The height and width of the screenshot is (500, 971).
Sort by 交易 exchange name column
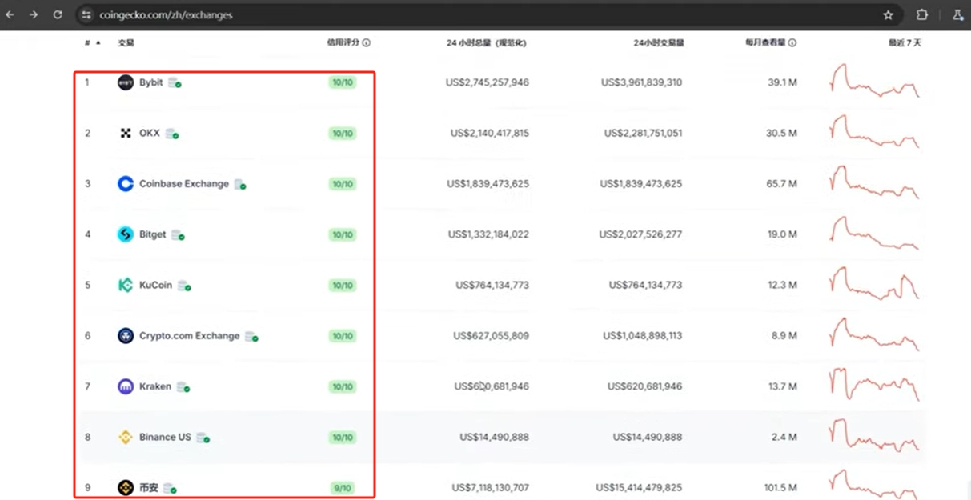126,43
